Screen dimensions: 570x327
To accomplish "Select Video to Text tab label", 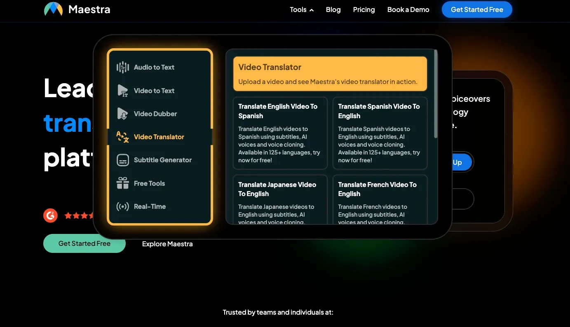I will coord(154,91).
